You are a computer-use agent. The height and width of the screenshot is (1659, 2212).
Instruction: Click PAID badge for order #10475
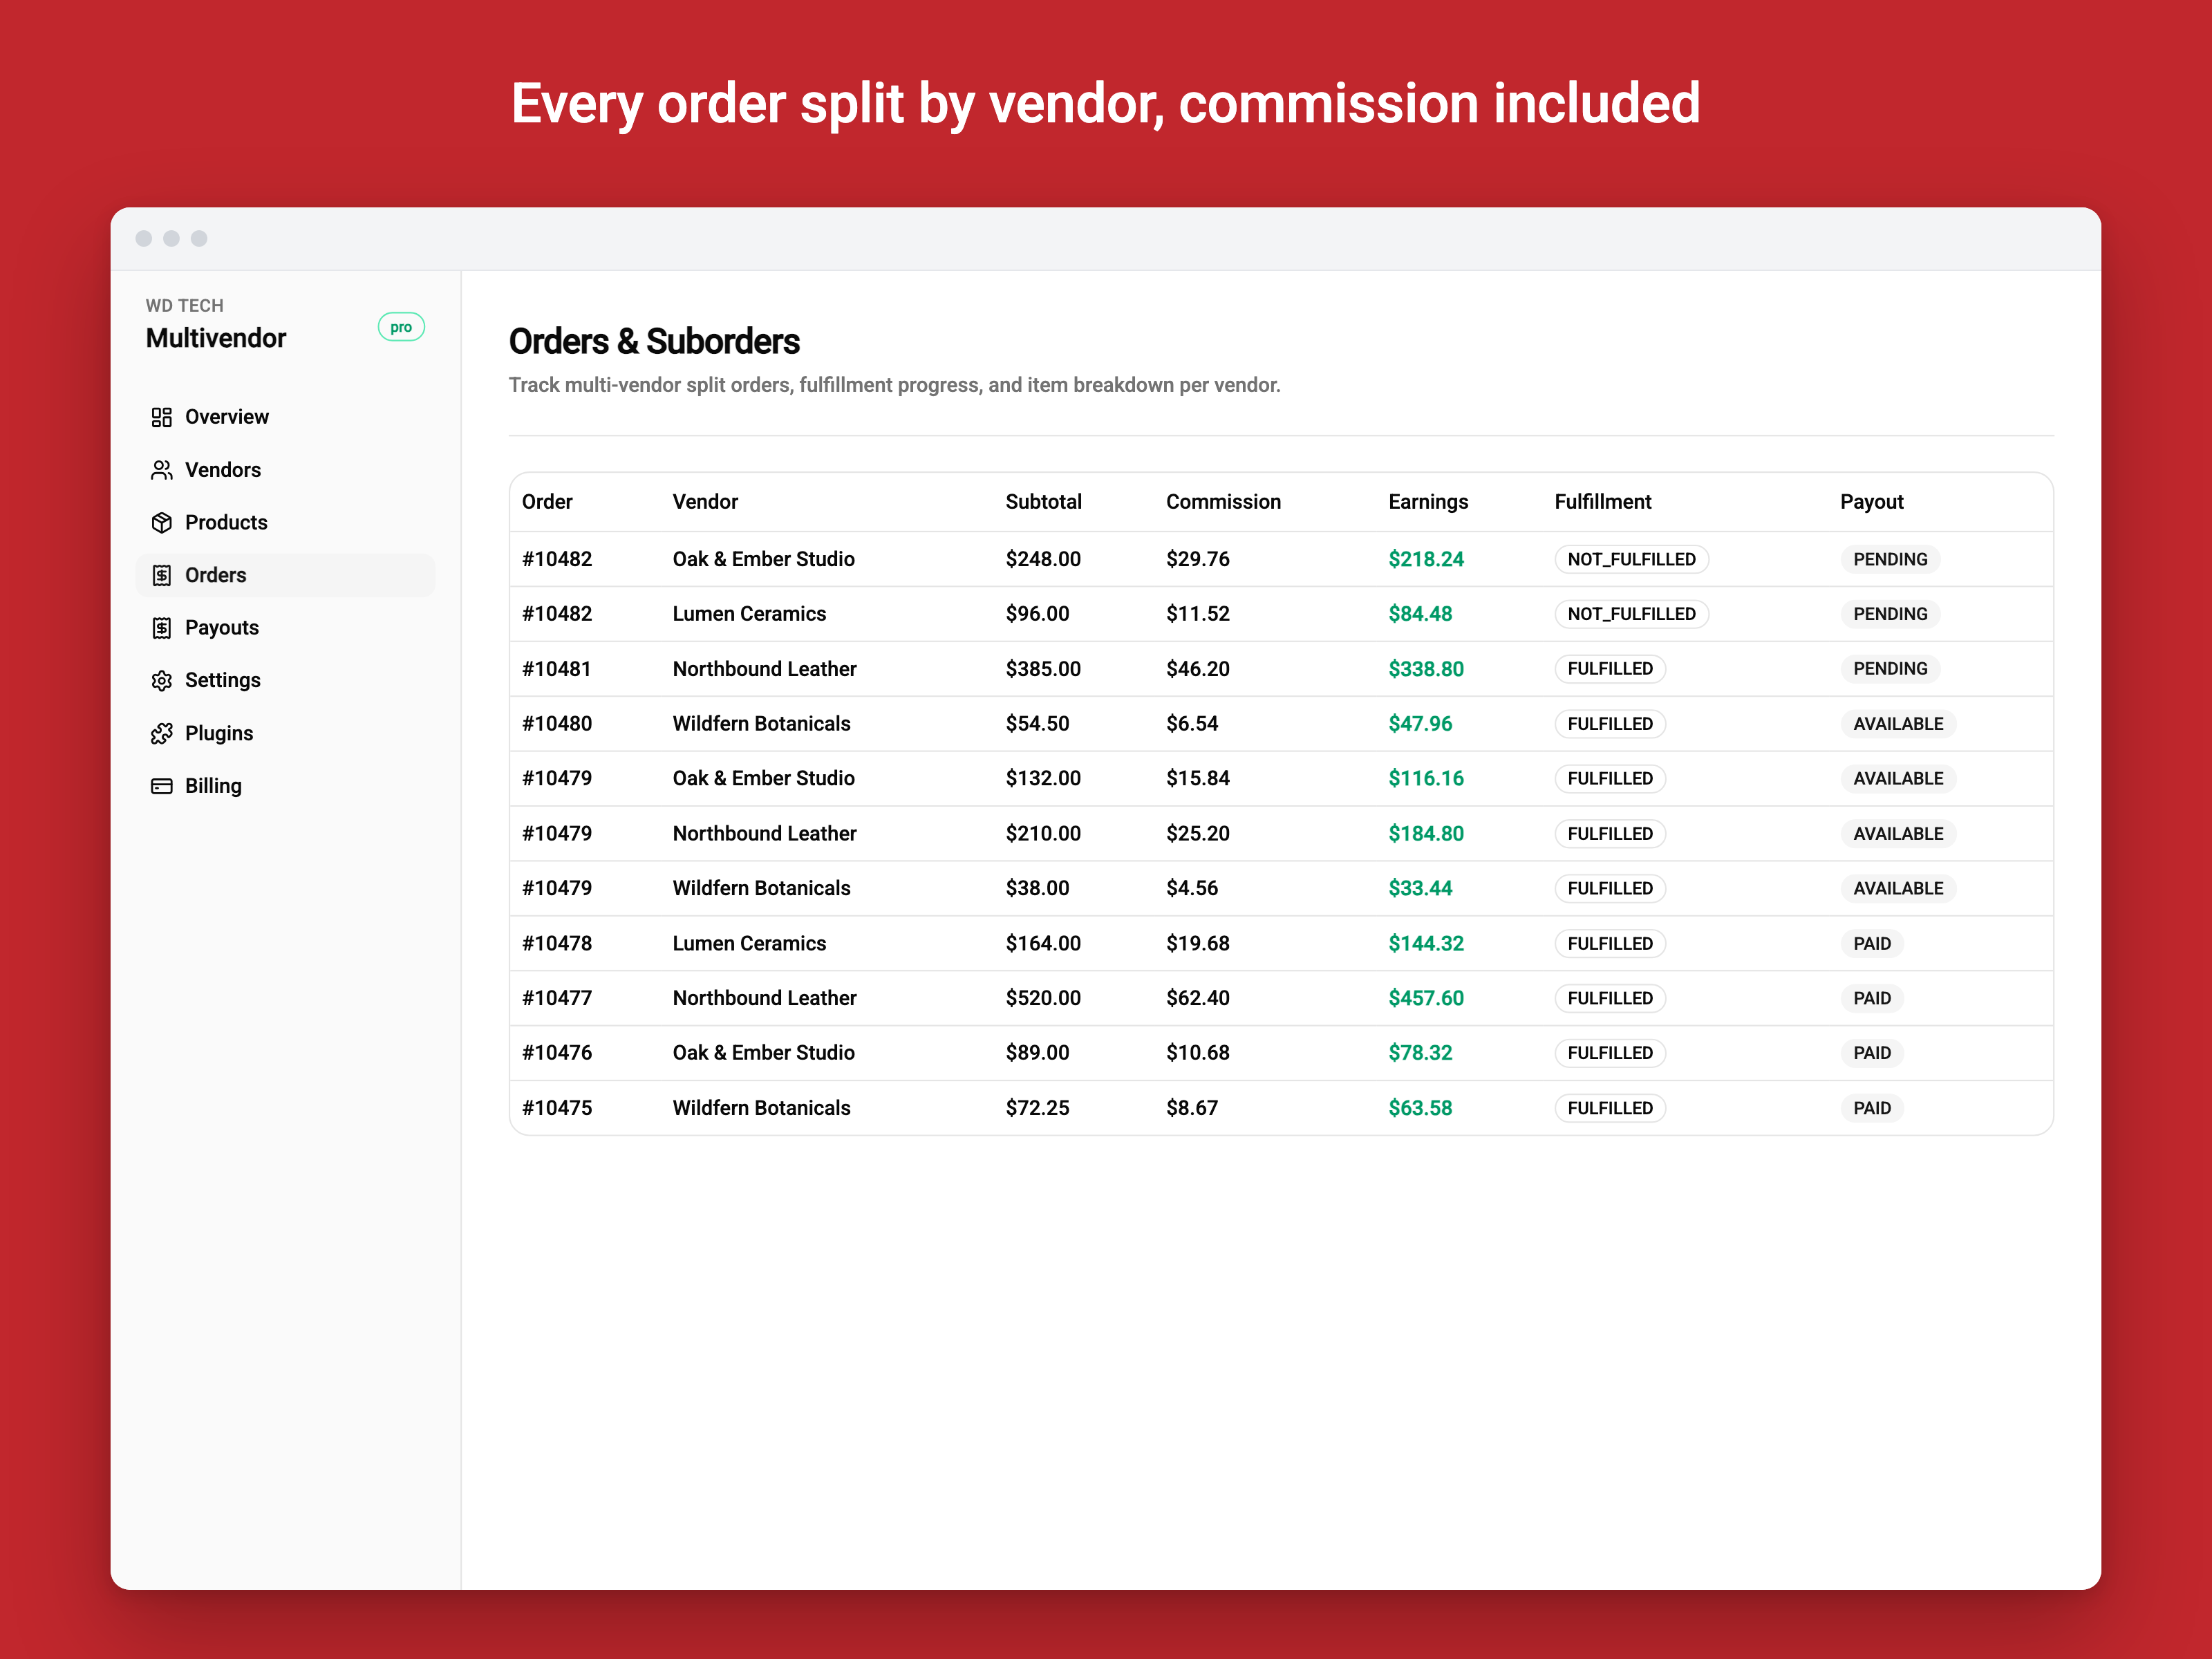point(1872,1108)
